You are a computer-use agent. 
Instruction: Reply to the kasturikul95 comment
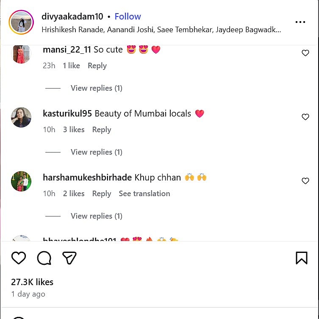point(102,130)
